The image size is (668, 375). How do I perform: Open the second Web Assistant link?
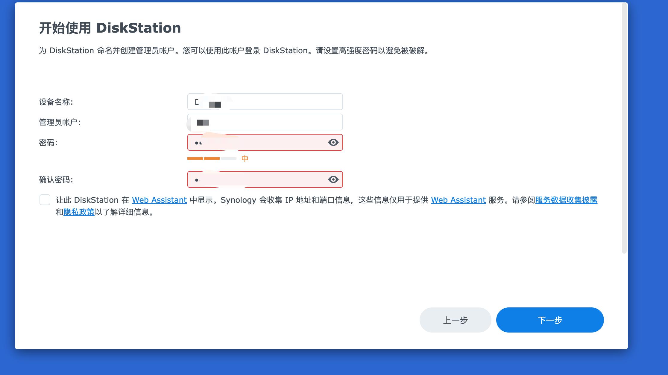point(459,200)
